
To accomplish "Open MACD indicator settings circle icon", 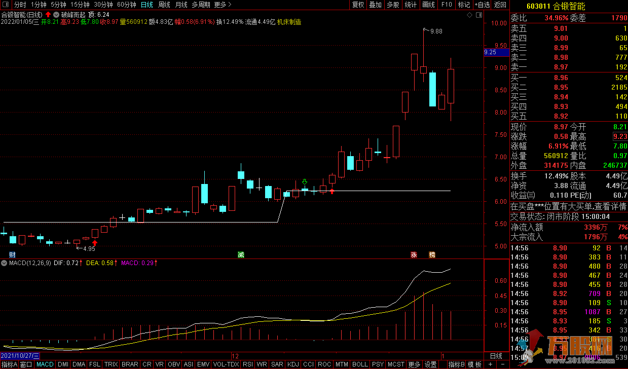I will tap(5, 263).
